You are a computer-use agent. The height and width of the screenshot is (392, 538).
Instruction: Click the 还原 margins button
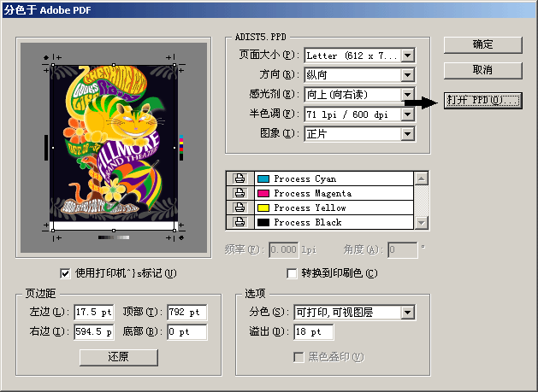pyautogui.click(x=119, y=357)
